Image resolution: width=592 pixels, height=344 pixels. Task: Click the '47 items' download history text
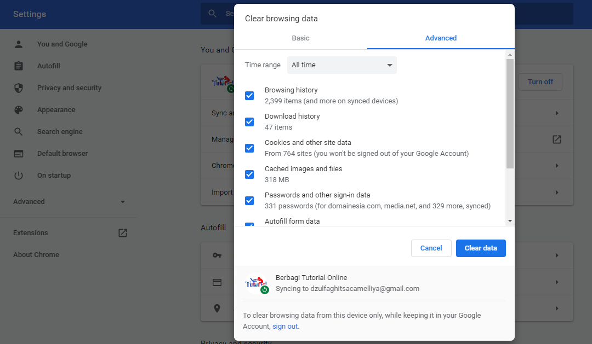coord(278,127)
